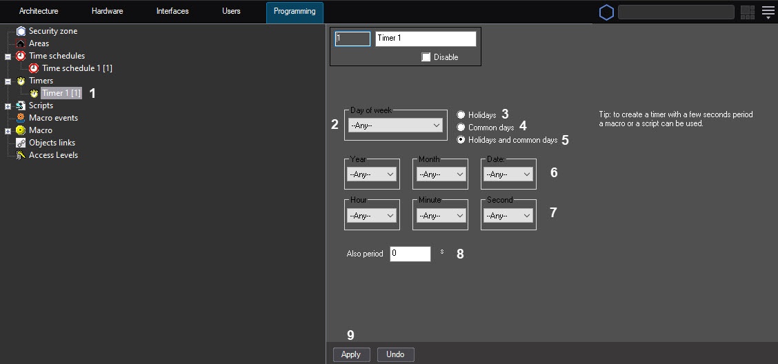This screenshot has height=364, width=778.
Task: Click the Security zone tree icon
Action: pyautogui.click(x=21, y=31)
